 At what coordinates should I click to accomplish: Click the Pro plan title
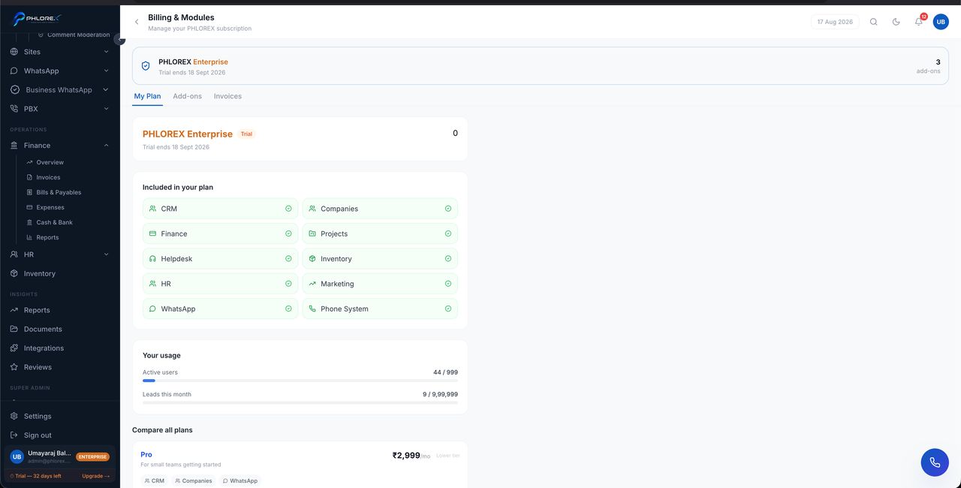click(146, 455)
